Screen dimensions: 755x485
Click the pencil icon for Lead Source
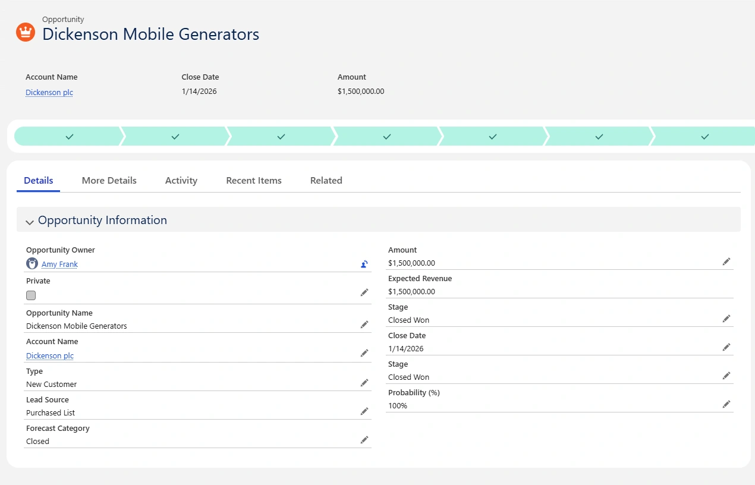(364, 411)
